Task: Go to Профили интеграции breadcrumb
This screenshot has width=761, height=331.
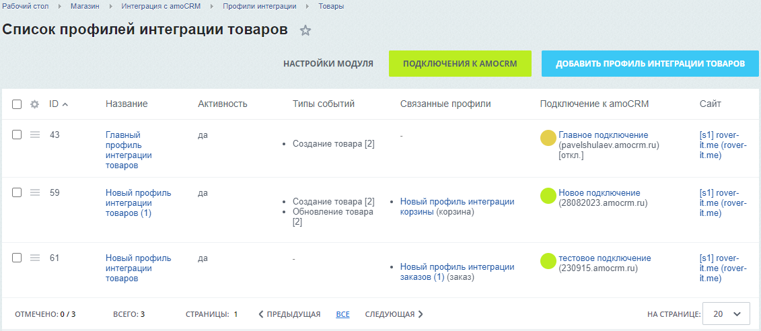Action: pyautogui.click(x=259, y=6)
